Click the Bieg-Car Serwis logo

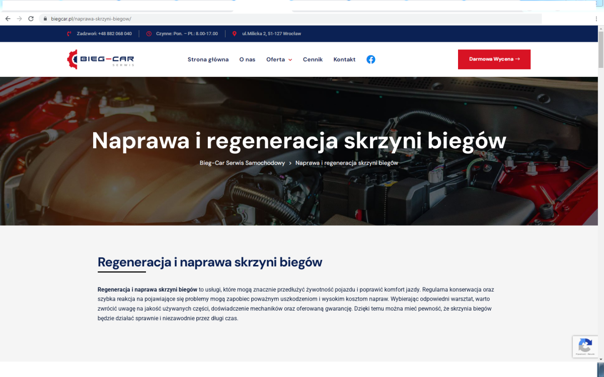[101, 59]
